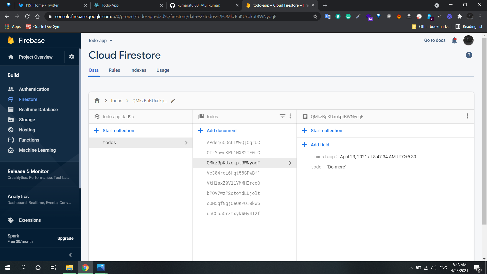
Task: Switch to the Rules tab
Action: [114, 70]
